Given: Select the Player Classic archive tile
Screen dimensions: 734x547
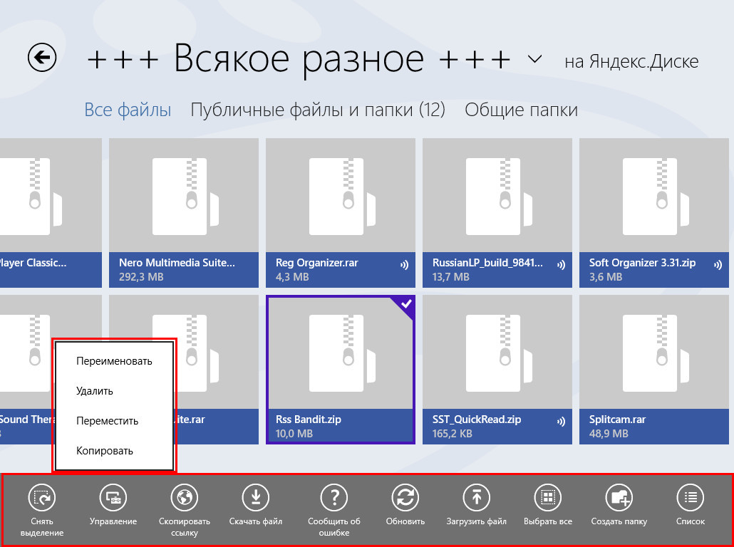Looking at the screenshot, I should 51,212.
